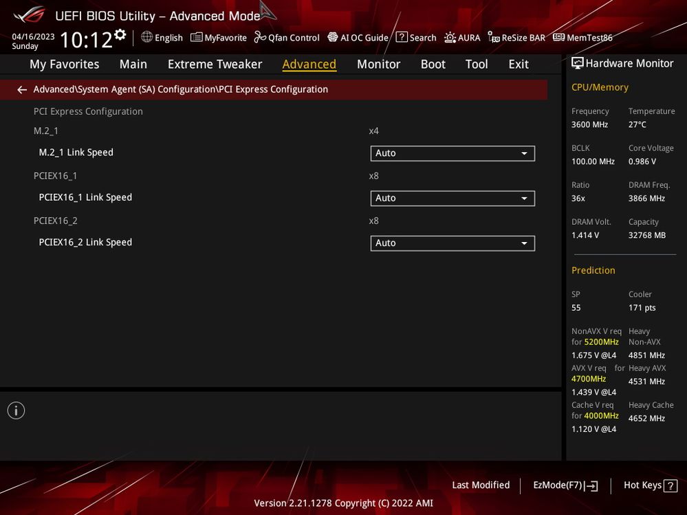The image size is (687, 515).
Task: Open Qfan Control utility
Action: pos(286,38)
